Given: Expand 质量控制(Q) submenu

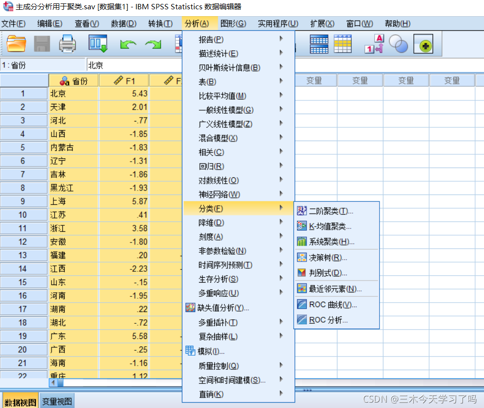Looking at the screenshot, I should coord(238,366).
